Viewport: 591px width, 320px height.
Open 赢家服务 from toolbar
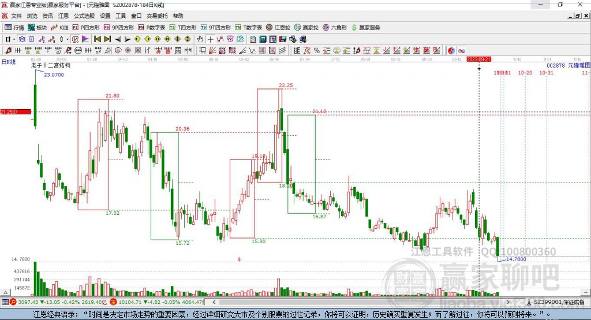pyautogui.click(x=366, y=28)
